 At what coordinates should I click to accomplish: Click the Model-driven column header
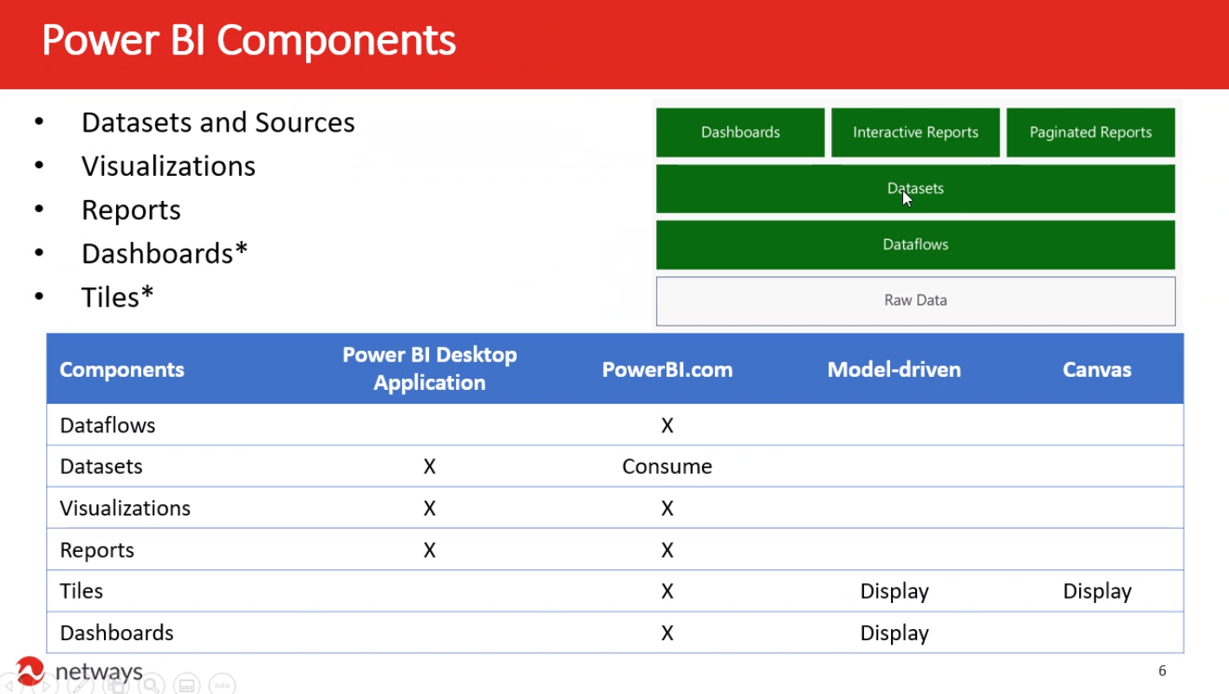point(894,370)
